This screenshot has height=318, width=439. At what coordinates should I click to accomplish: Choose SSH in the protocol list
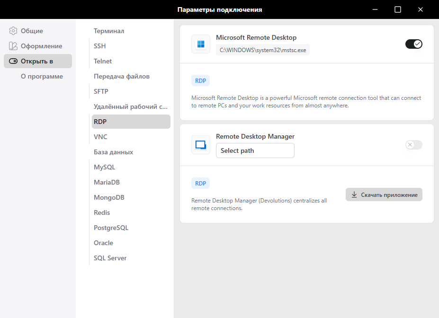click(131, 46)
